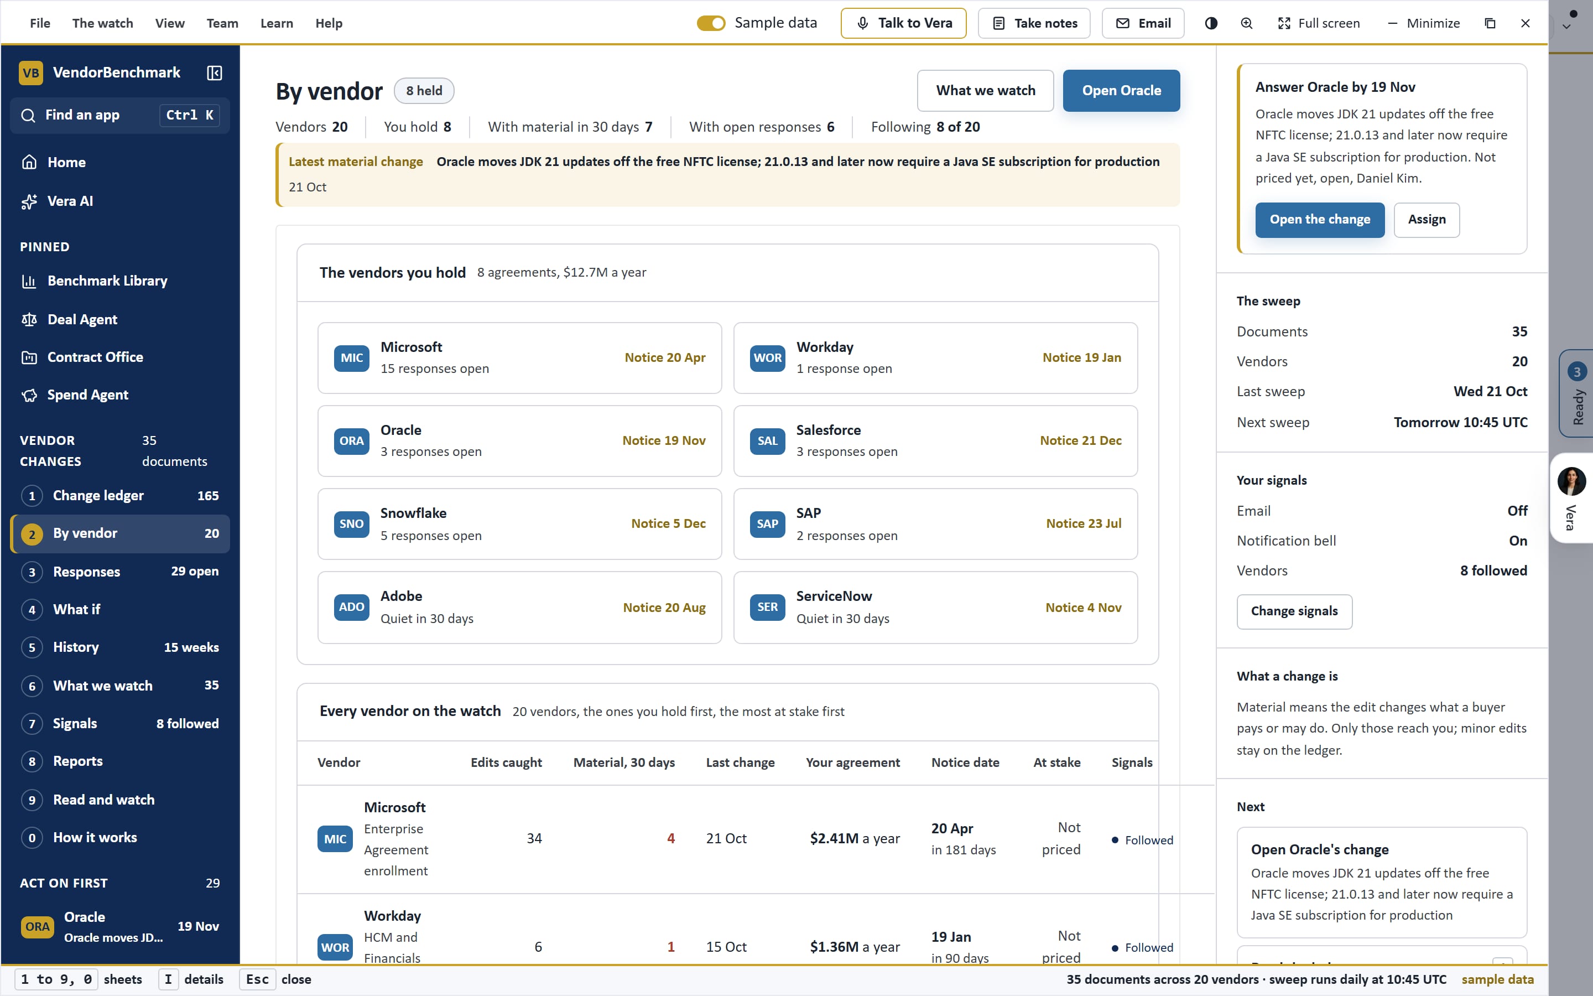Open the Salesforce vendor card
Viewport: 1593px width, 996px height.
(935, 440)
